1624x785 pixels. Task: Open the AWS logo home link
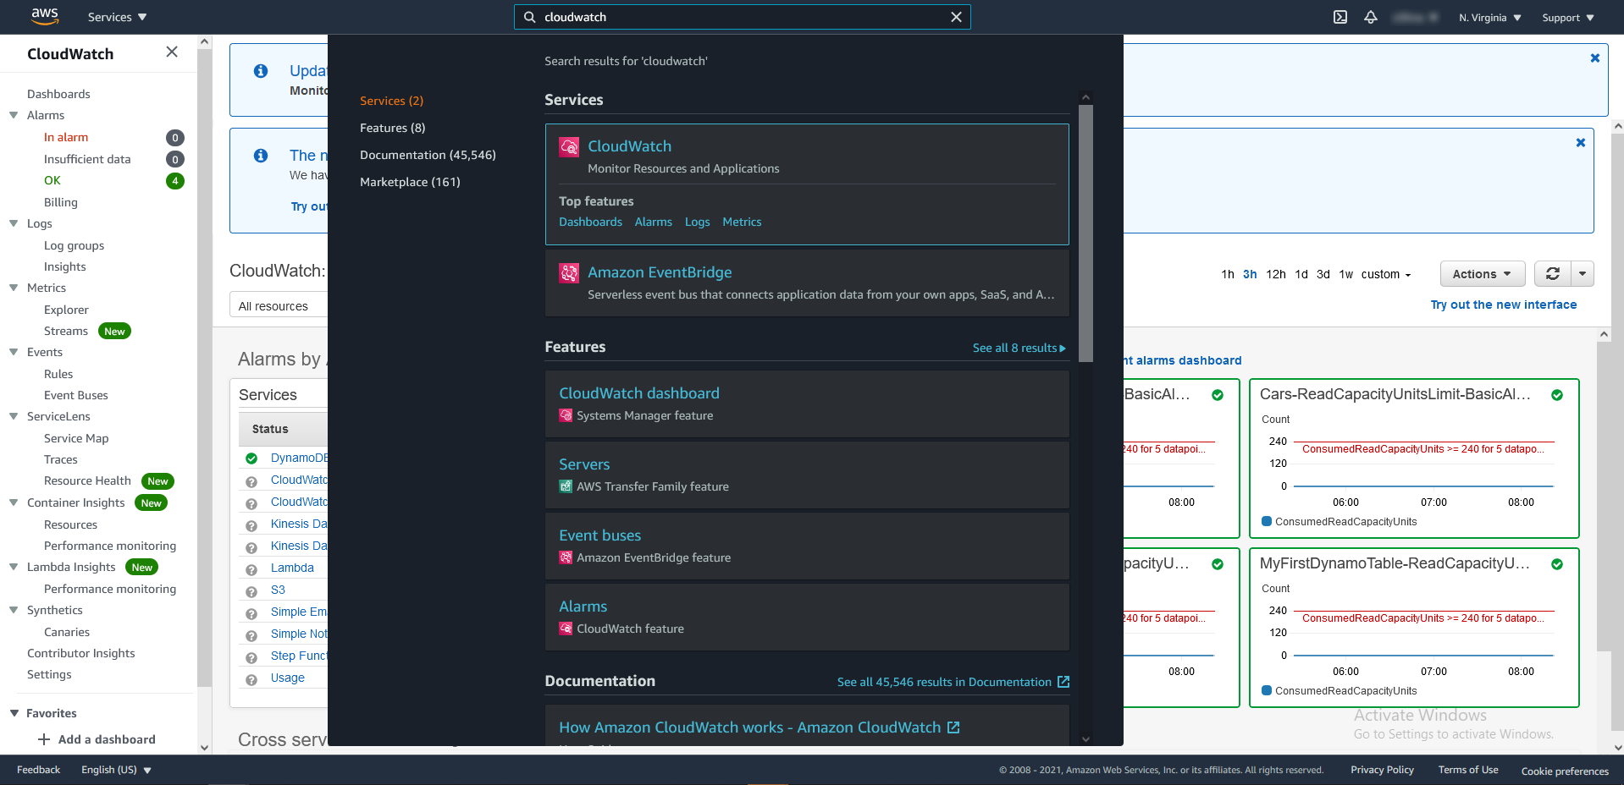point(44,16)
